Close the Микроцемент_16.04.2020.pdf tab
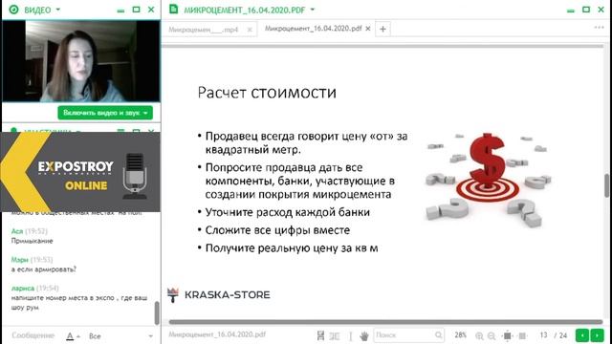Viewport: 612px width, 344px height. (367, 29)
